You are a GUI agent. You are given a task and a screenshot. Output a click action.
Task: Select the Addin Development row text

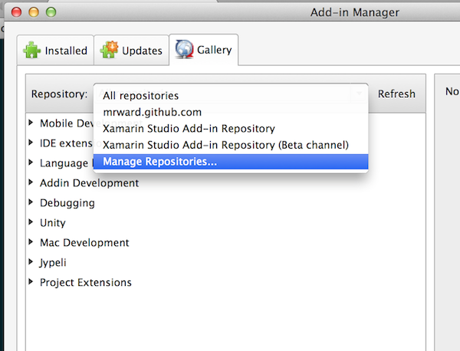(89, 183)
